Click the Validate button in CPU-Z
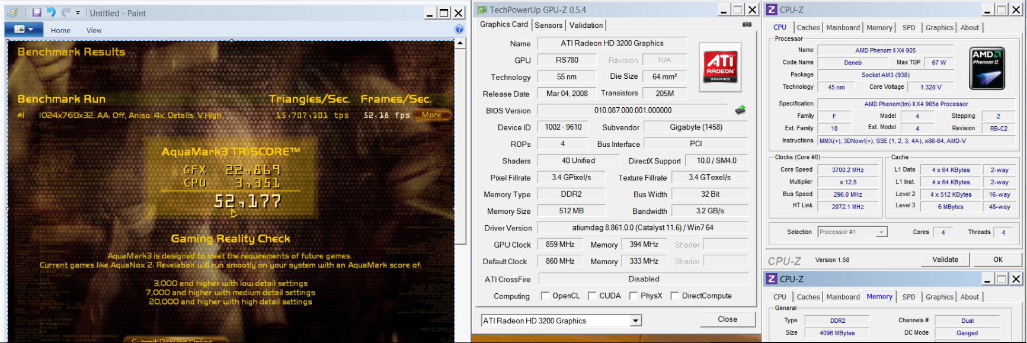Viewport: 1027px width, 343px height. [945, 259]
